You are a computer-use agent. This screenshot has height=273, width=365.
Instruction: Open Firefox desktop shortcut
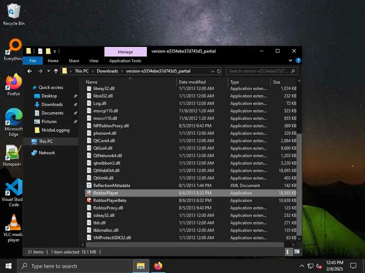14,85
